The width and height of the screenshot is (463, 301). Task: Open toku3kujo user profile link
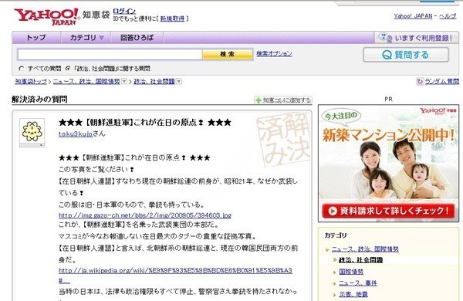coord(76,134)
